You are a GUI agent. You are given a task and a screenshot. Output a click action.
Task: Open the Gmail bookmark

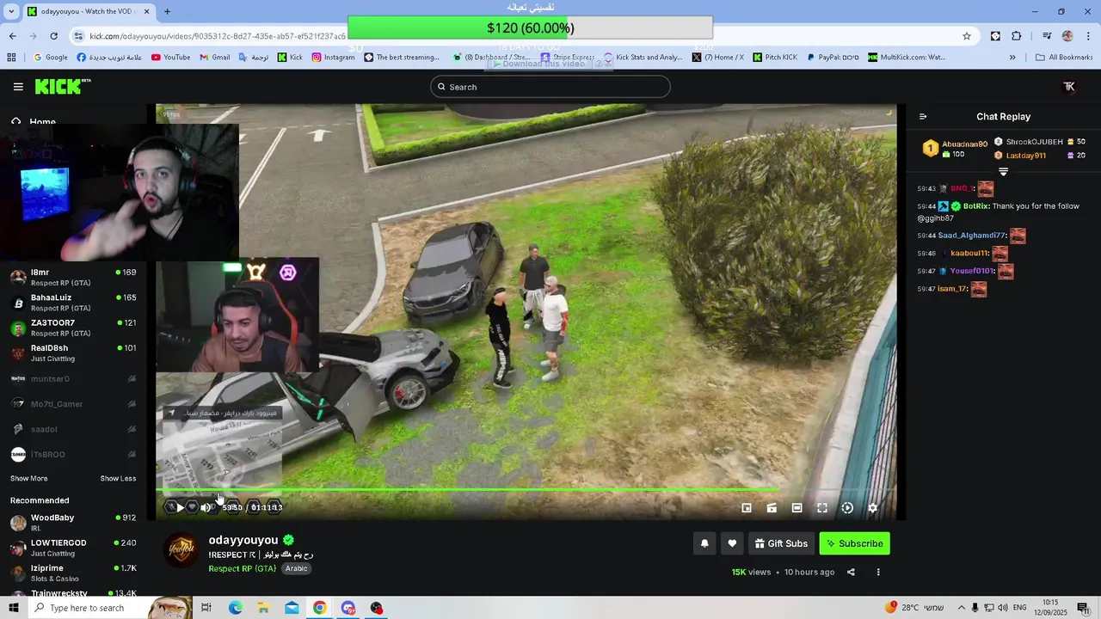pos(214,58)
